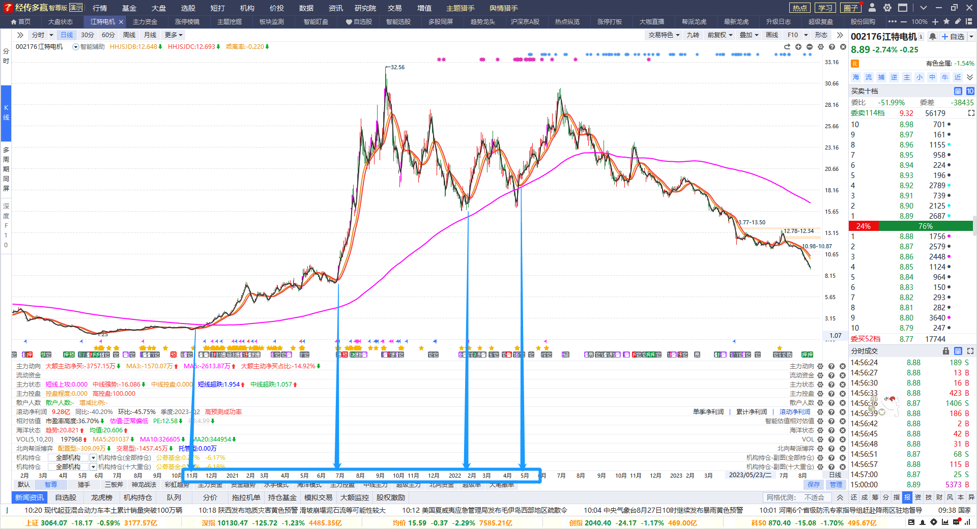Select the 周线 period tab
Viewport: 977px width, 529px height.
click(129, 35)
